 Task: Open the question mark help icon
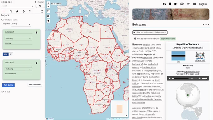(30, 11)
